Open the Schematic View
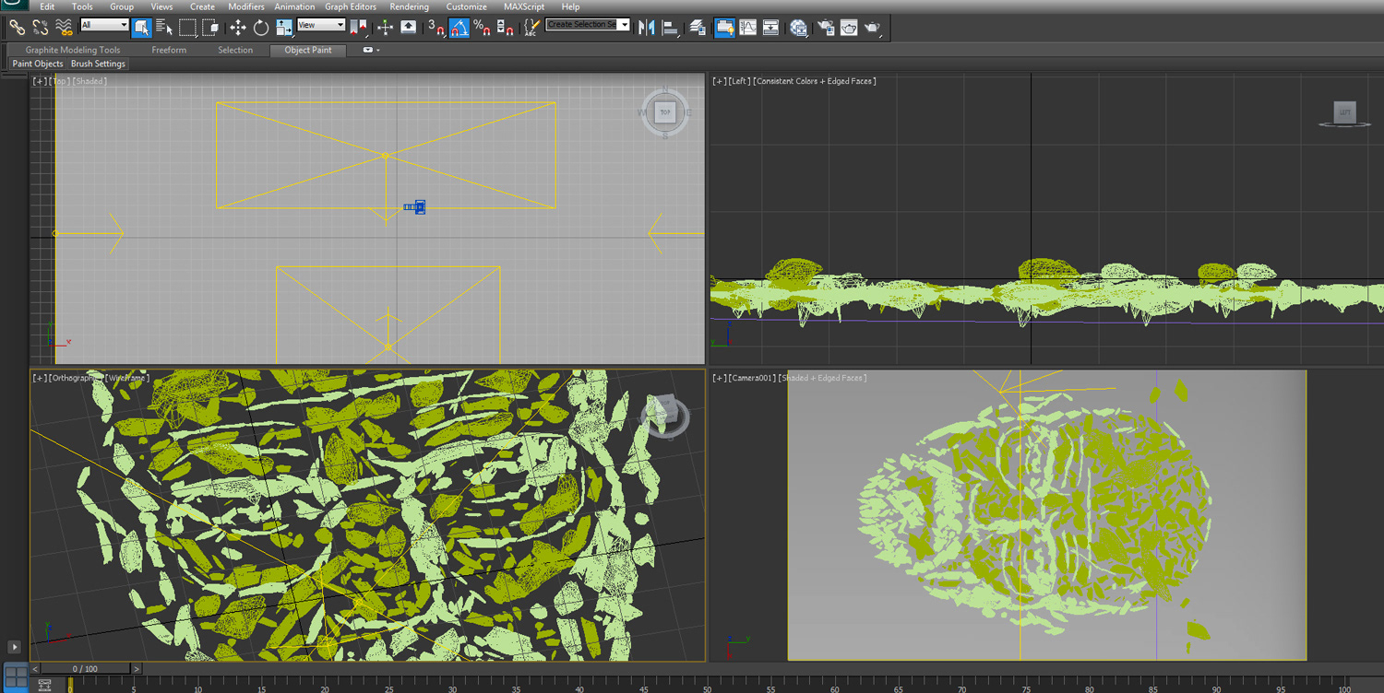1384x693 pixels. (771, 28)
